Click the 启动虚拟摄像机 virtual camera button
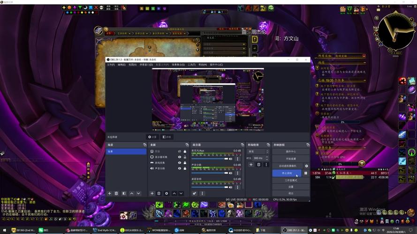Viewport: 417px width, 234px height. coord(288,166)
